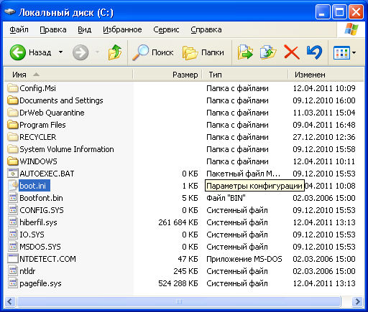Screen dimensions: 368x312
Task: Click the Move to folder icon
Action: tap(245, 52)
